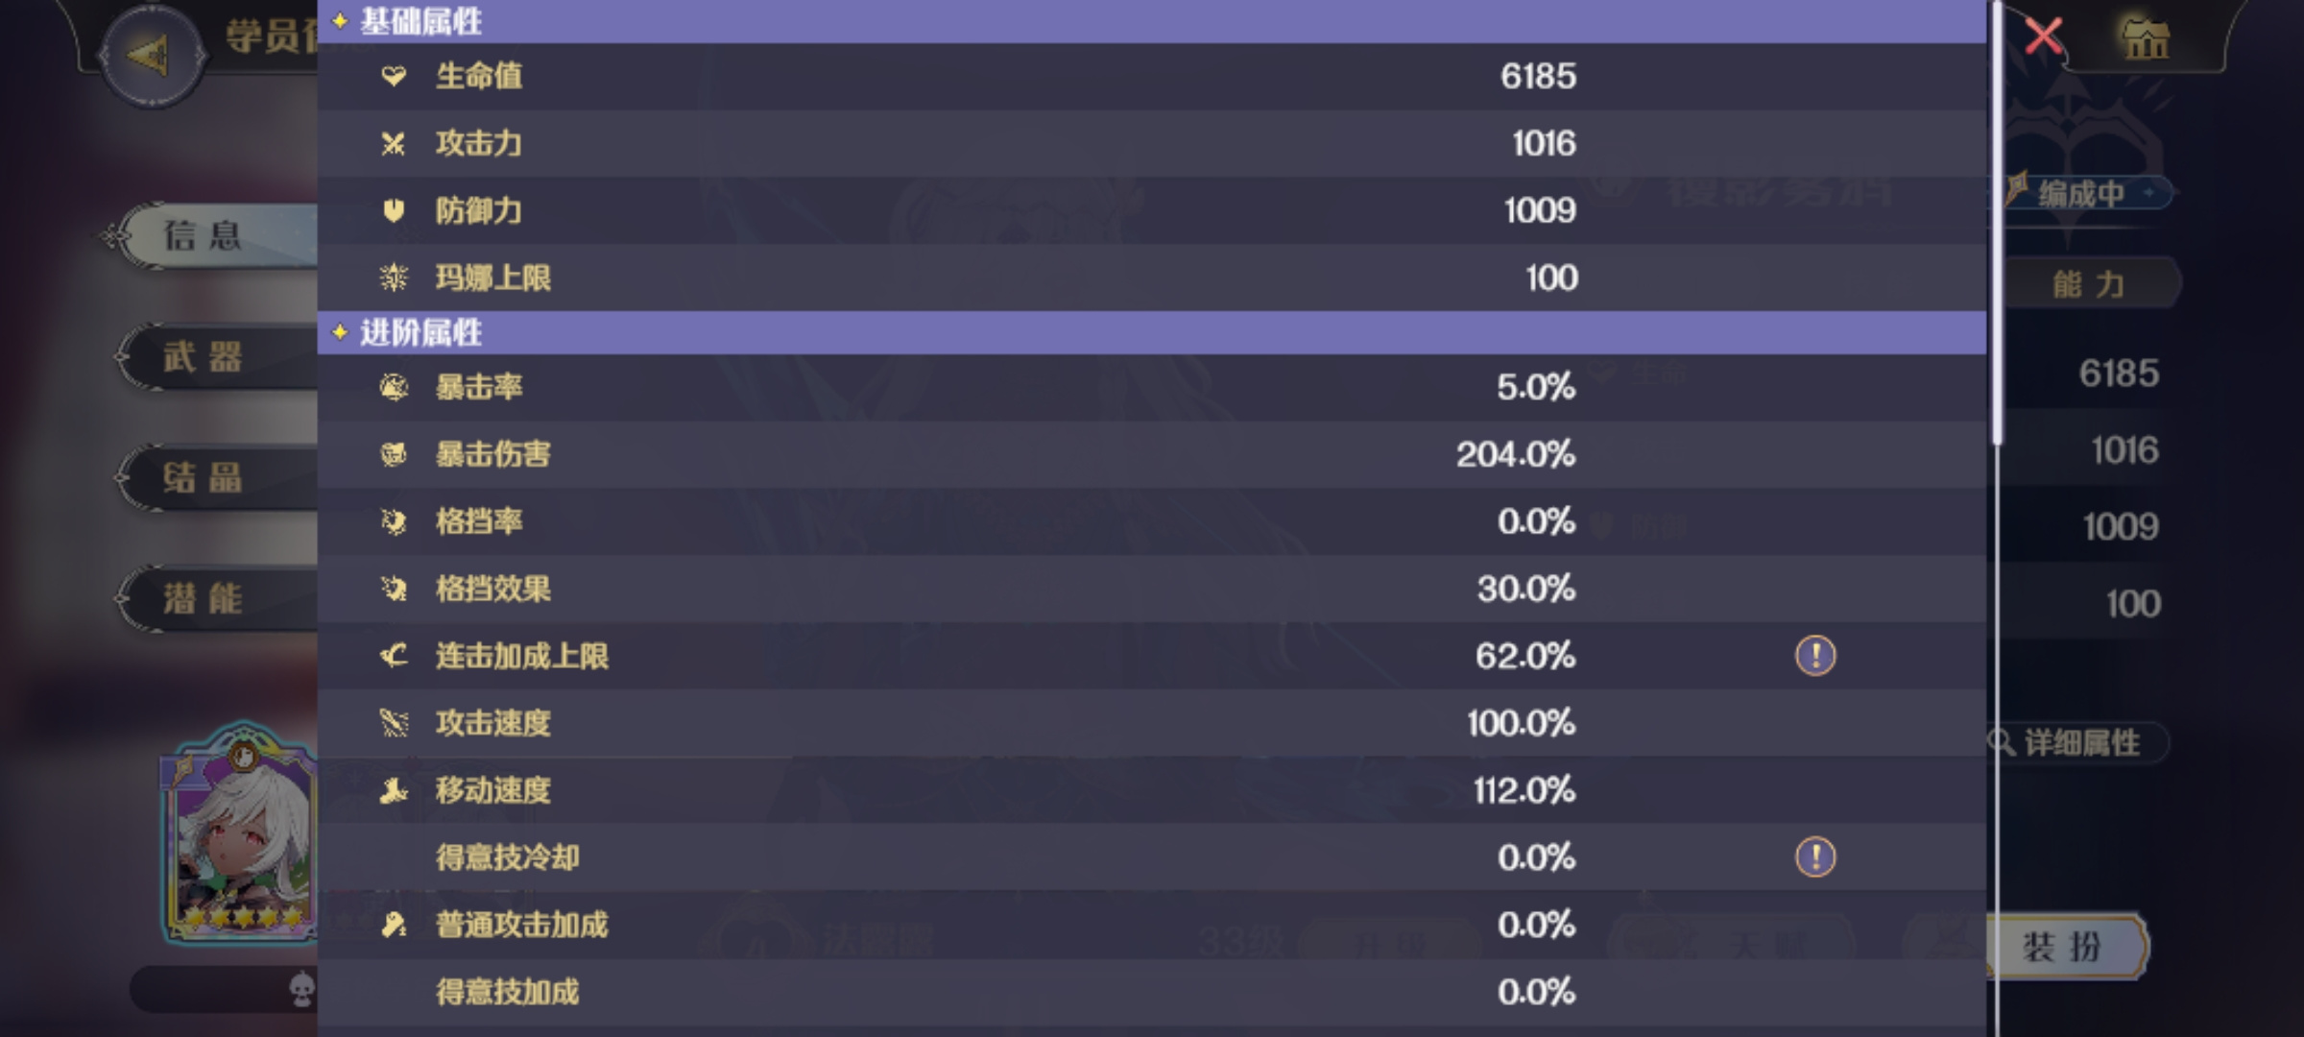Open the 装扮 button
The image size is (2304, 1037).
[x=2064, y=947]
